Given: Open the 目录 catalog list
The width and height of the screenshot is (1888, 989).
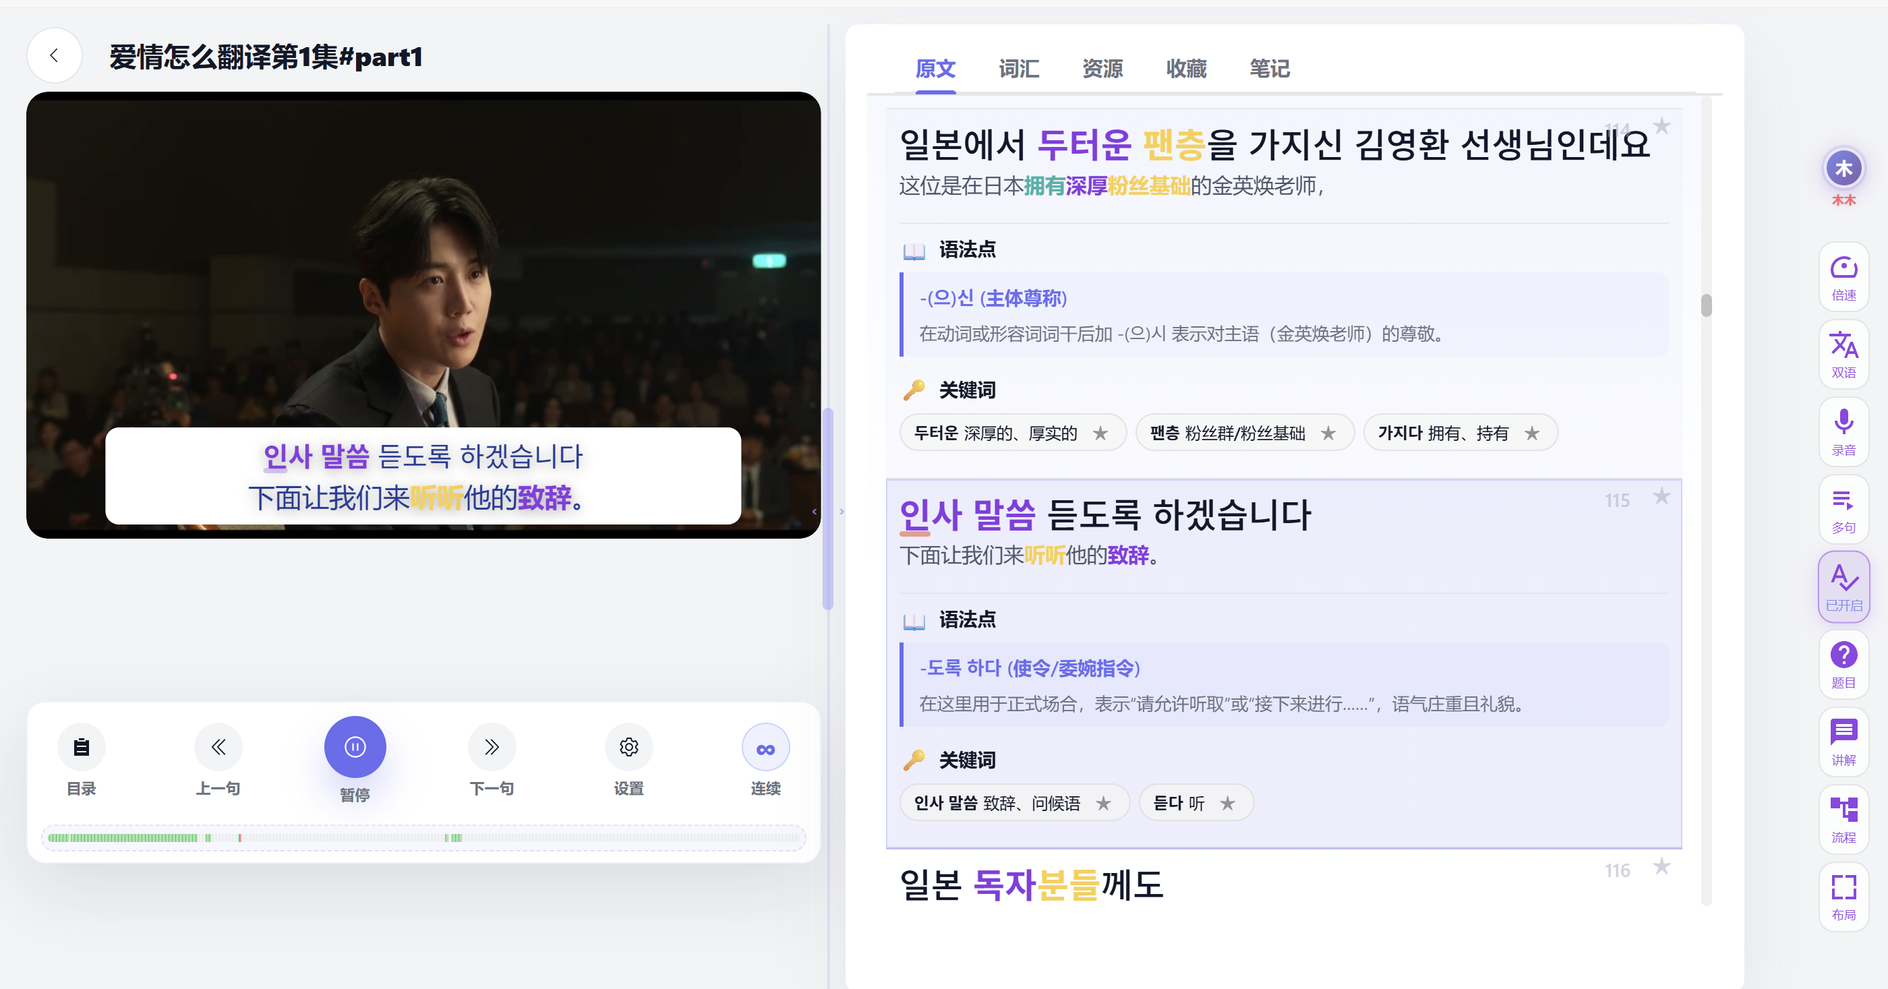Looking at the screenshot, I should (x=82, y=747).
